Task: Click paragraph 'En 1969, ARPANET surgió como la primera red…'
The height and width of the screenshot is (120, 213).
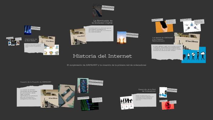Action: pyautogui.click(x=167, y=48)
